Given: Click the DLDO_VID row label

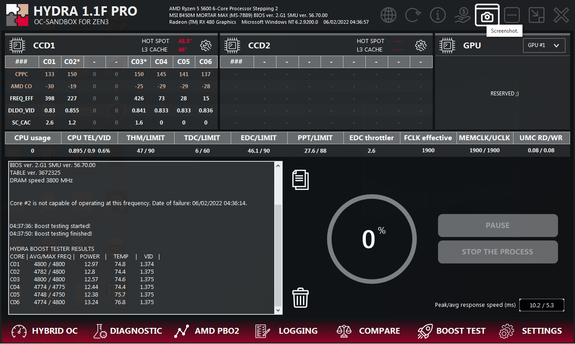Looking at the screenshot, I should click(x=22, y=110).
